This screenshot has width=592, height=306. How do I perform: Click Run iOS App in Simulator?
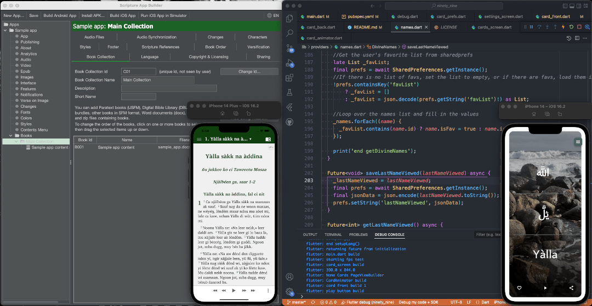click(x=163, y=15)
